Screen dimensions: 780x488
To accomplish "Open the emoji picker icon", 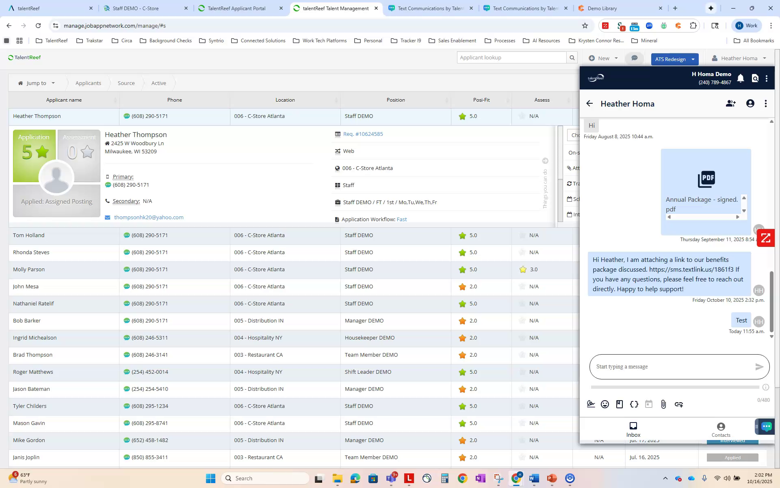I will coord(605,404).
